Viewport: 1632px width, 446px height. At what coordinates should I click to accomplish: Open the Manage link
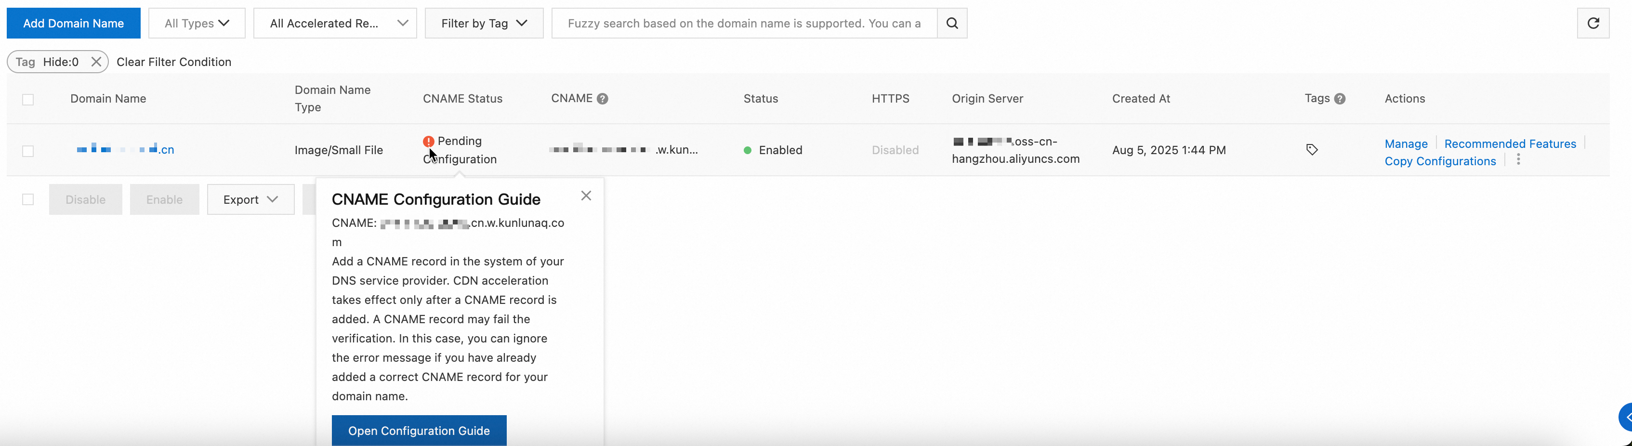click(1406, 144)
